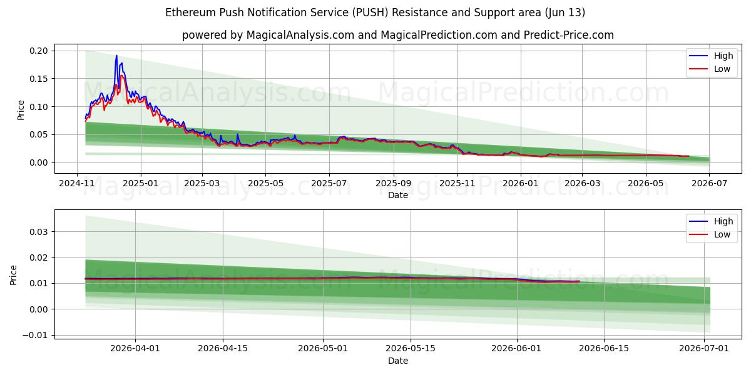Click the '2026-05-15' tick label on the bottom chart
This screenshot has width=751, height=375.
click(x=411, y=349)
